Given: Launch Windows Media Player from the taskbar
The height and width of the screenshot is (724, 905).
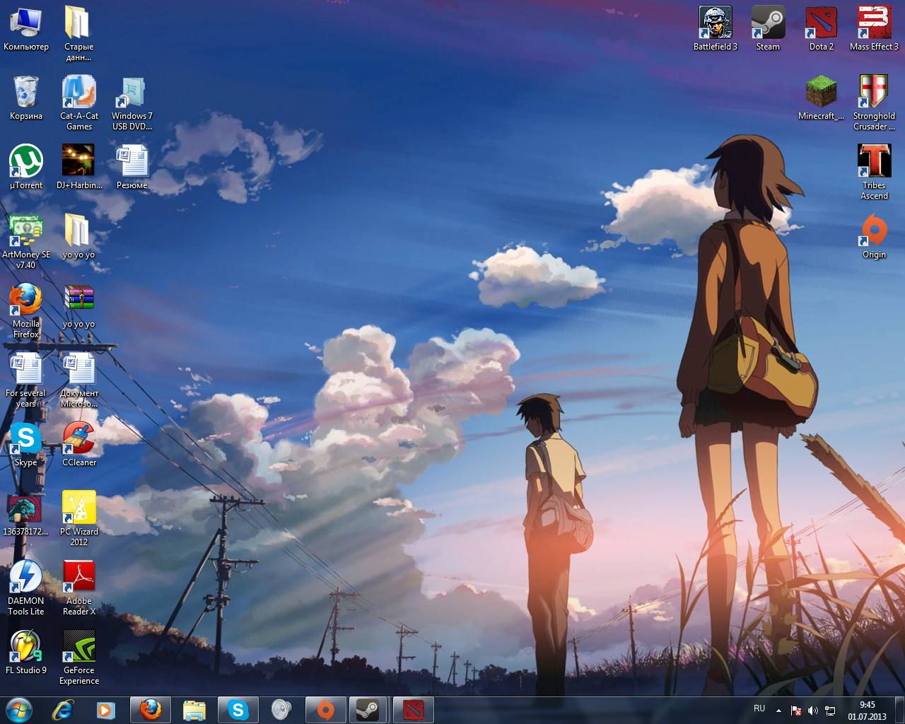Looking at the screenshot, I should [x=105, y=710].
